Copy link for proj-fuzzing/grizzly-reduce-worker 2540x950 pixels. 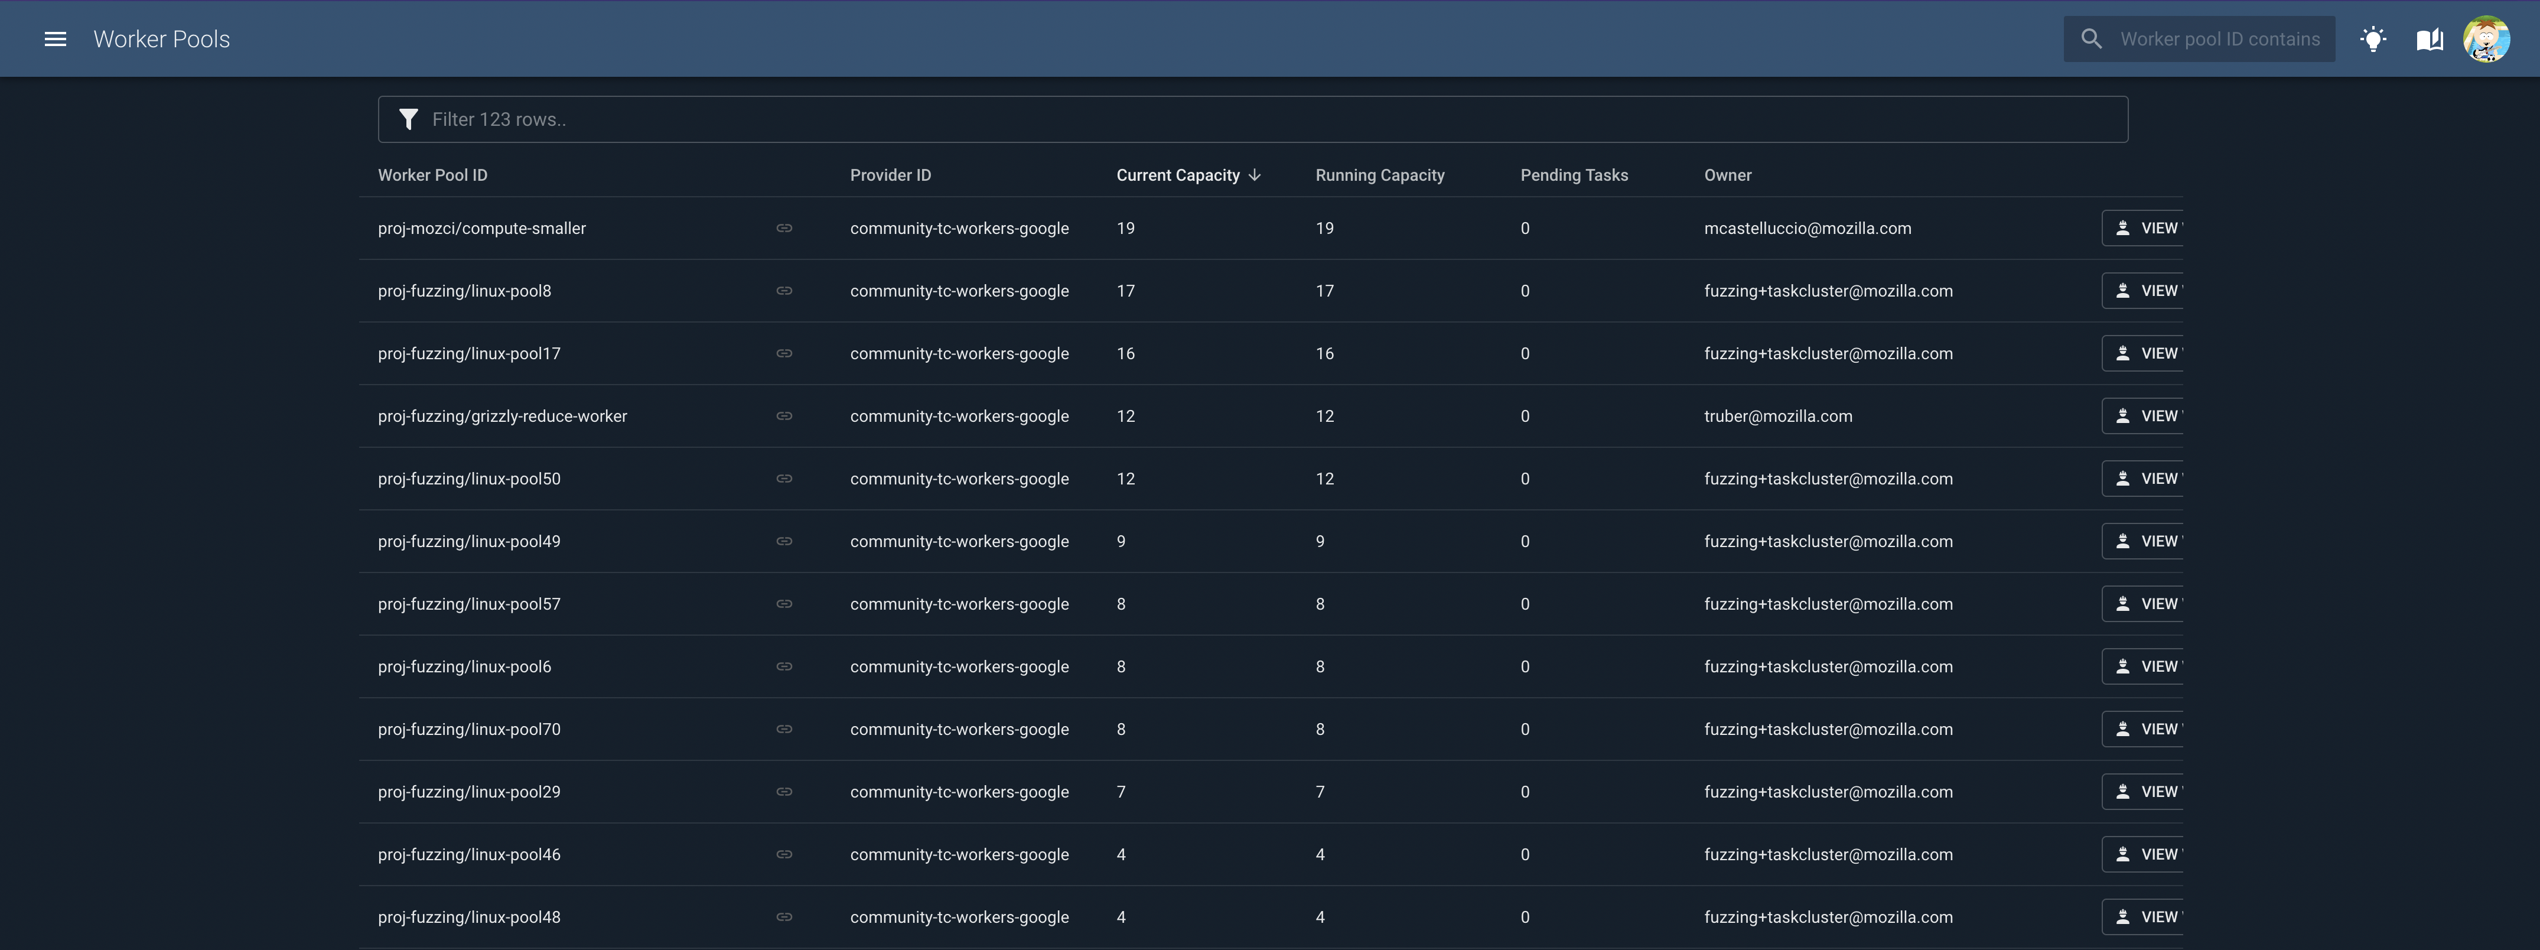[784, 415]
